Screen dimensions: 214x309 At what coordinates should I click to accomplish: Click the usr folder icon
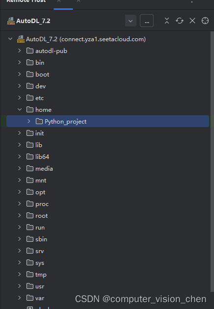(30, 286)
